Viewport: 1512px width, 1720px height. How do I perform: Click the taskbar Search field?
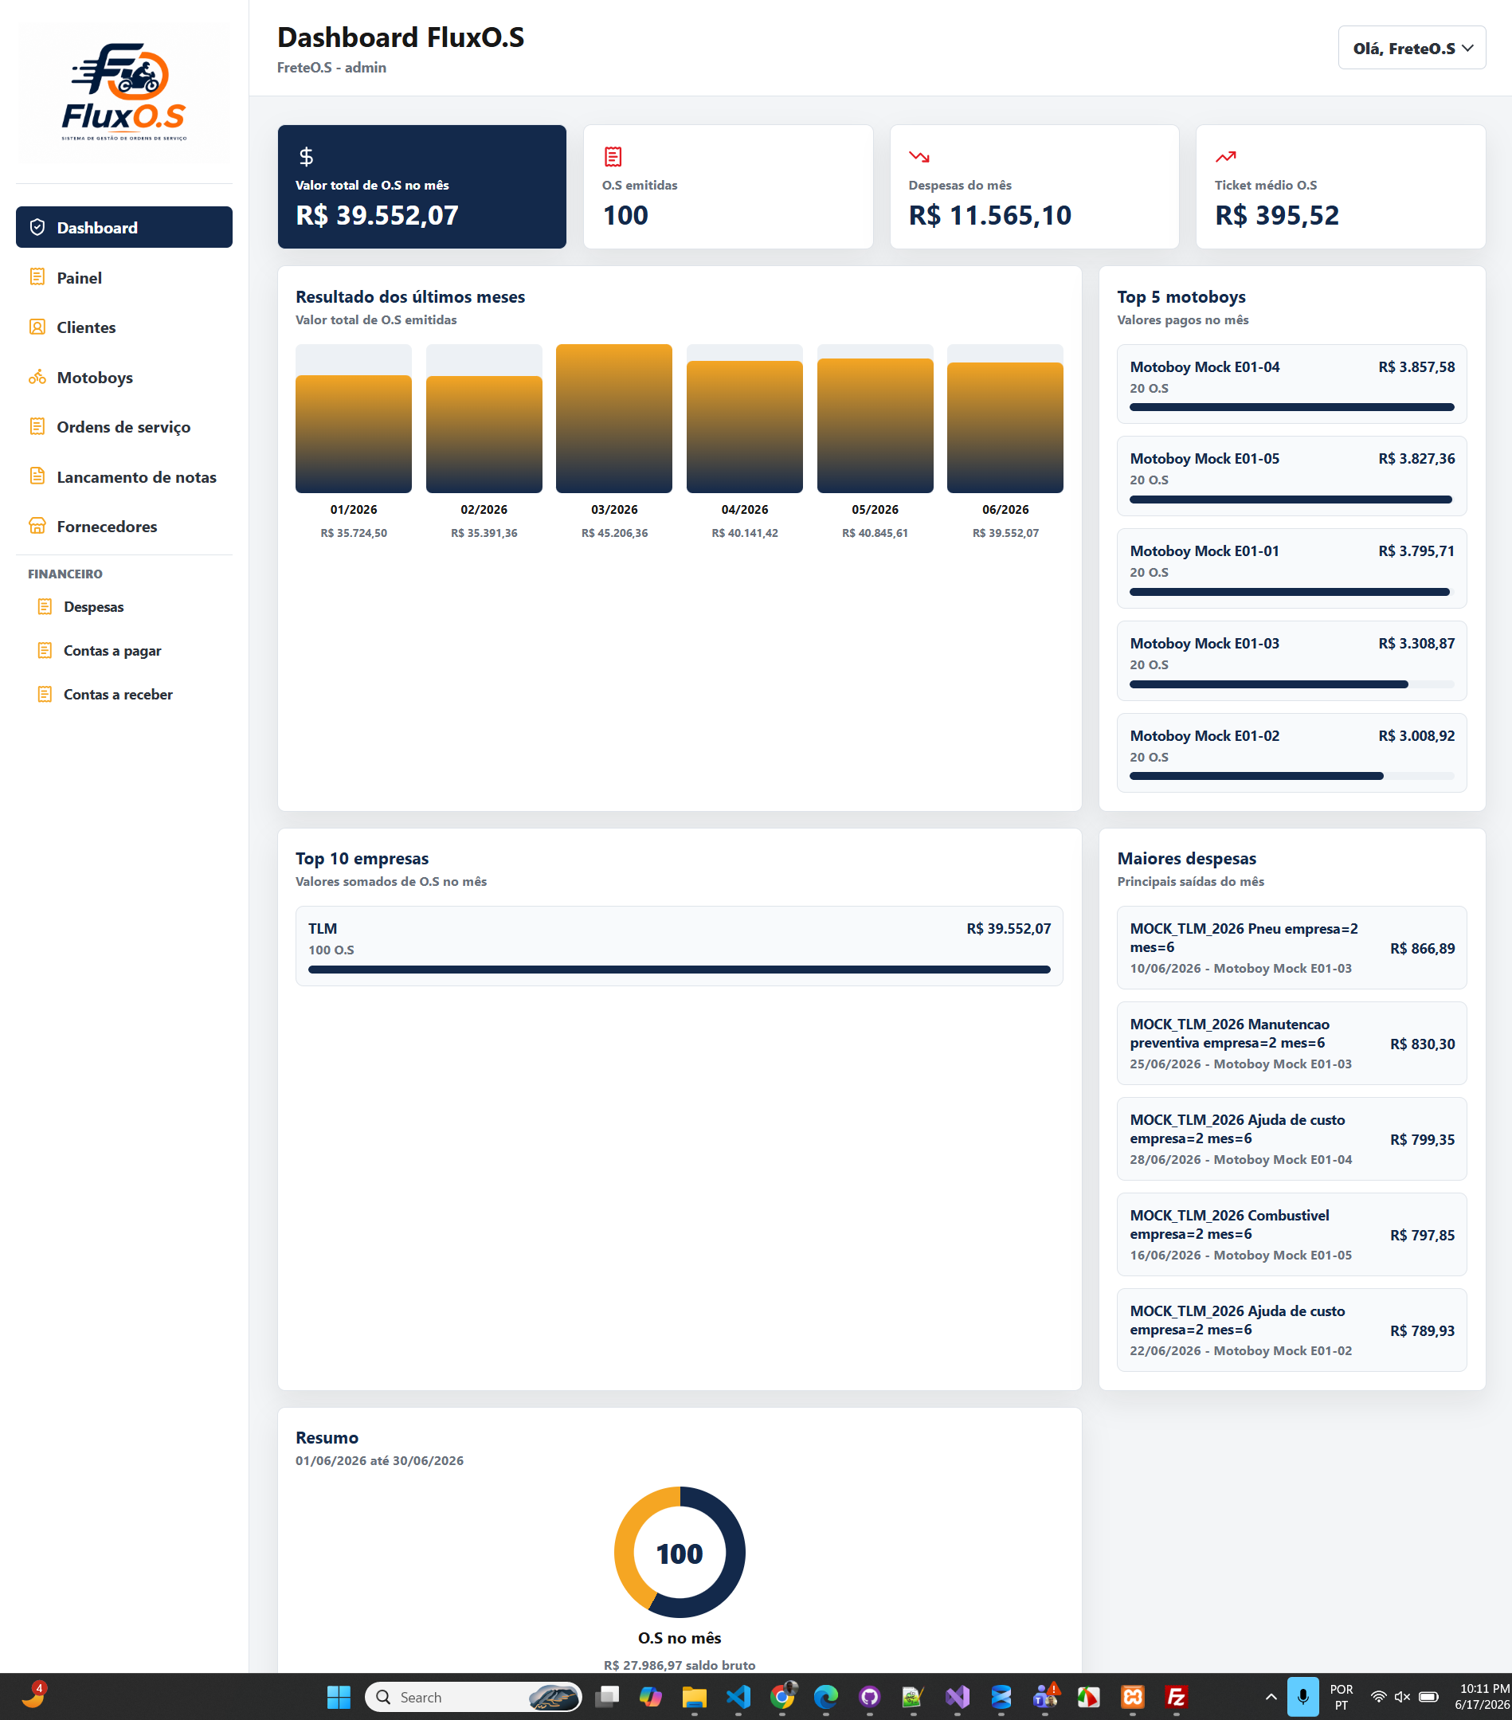473,1697
